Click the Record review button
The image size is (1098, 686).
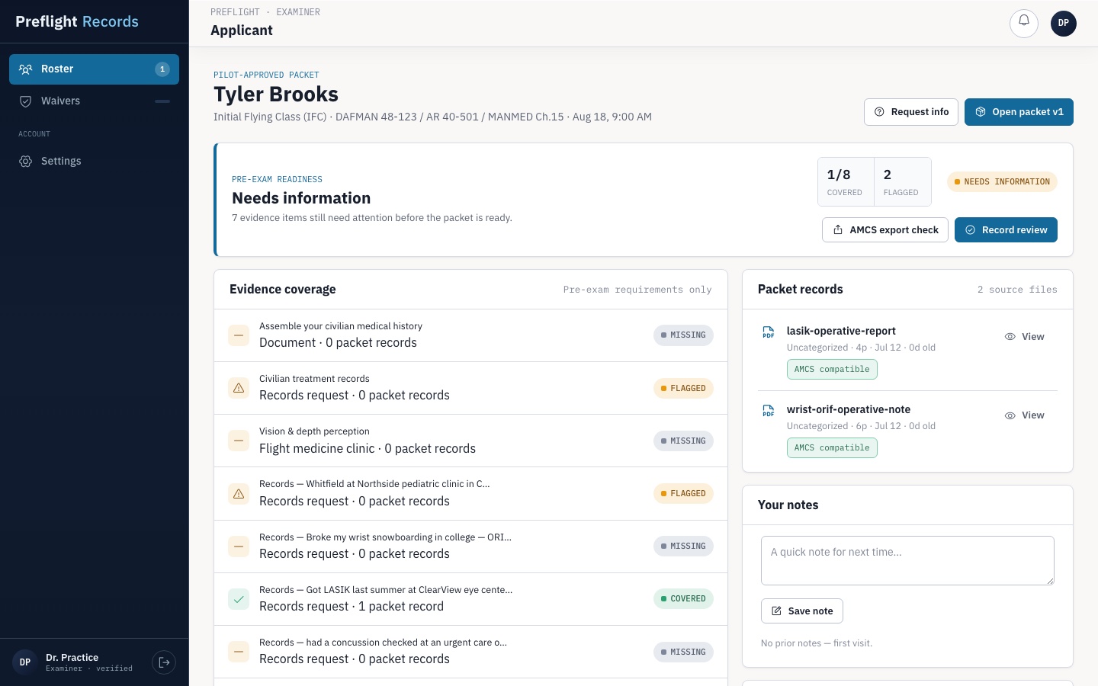[1006, 230]
